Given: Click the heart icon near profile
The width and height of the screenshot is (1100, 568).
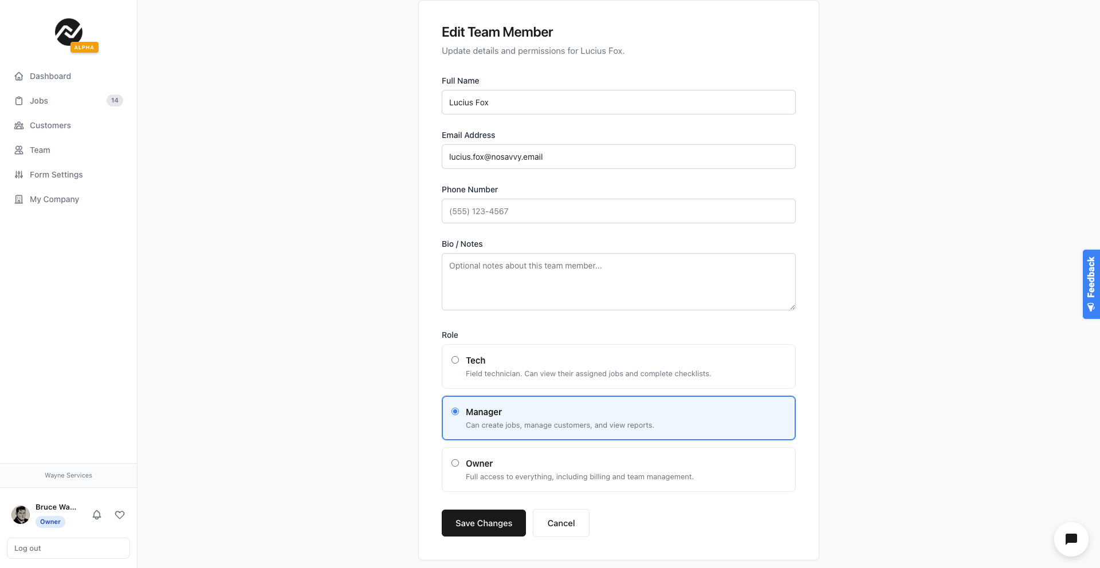Looking at the screenshot, I should tap(120, 515).
